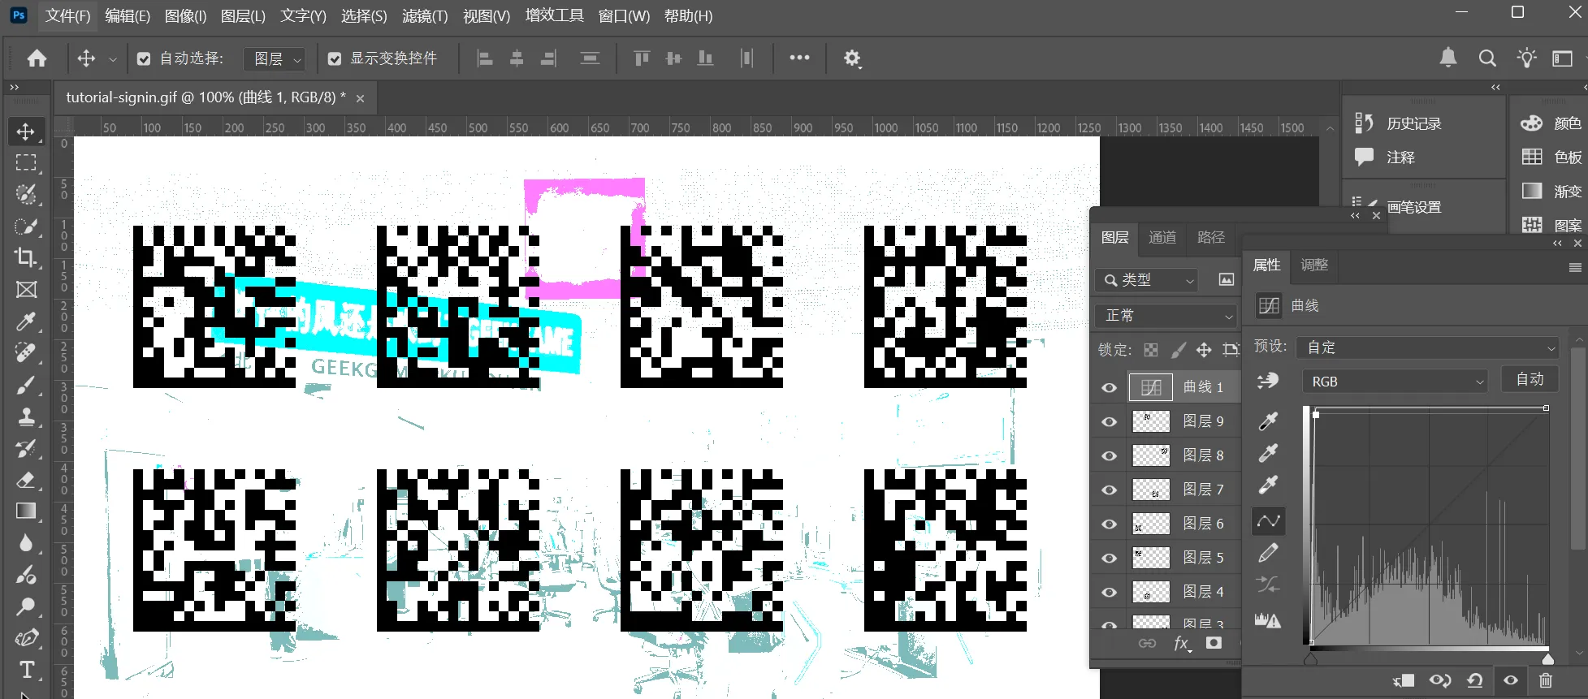
Task: Click the 自动 button in Curves
Action: 1530,379
